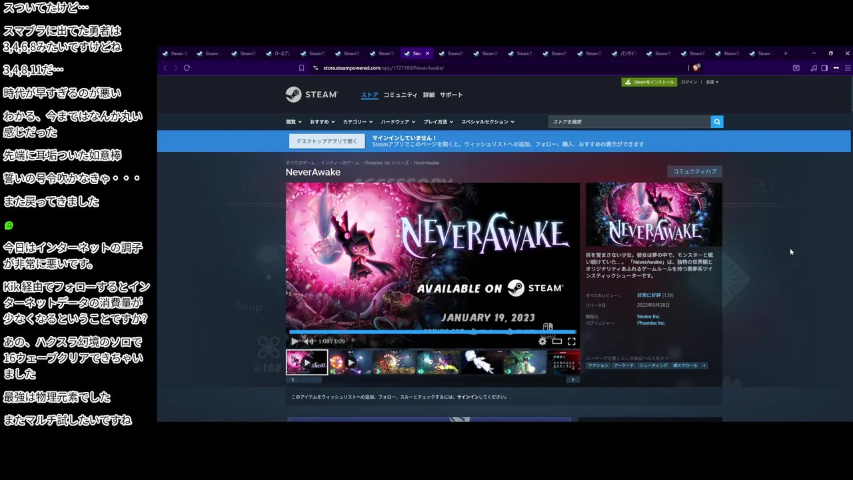
Task: Reload the Steam store page
Action: point(187,68)
